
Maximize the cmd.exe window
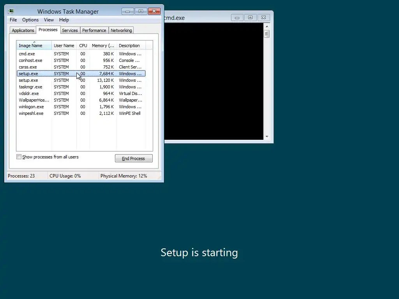click(x=251, y=18)
